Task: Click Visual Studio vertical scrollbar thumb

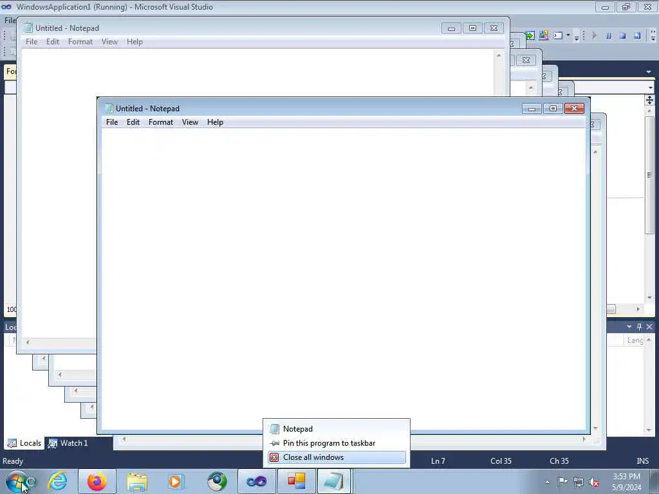Action: [649, 175]
